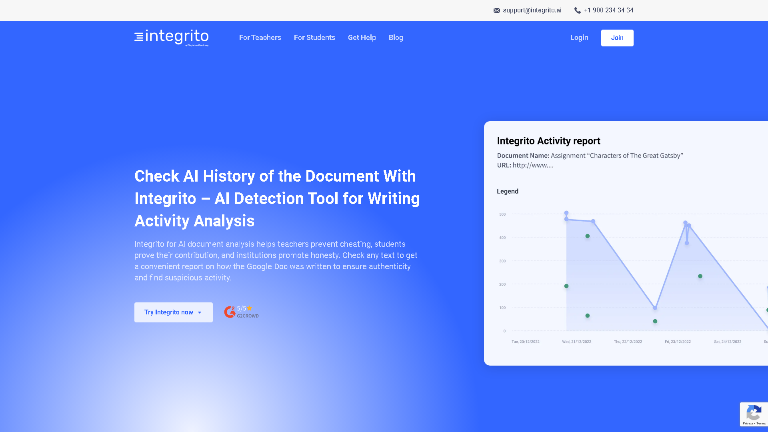
Task: Click the Login link
Action: (x=579, y=38)
